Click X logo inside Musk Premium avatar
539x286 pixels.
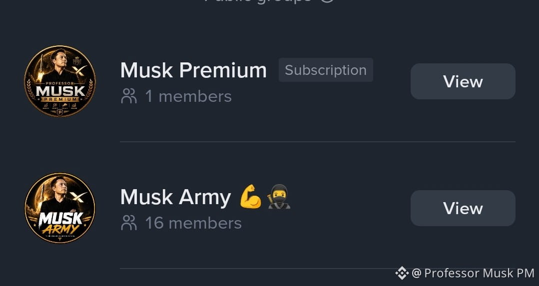79,71
